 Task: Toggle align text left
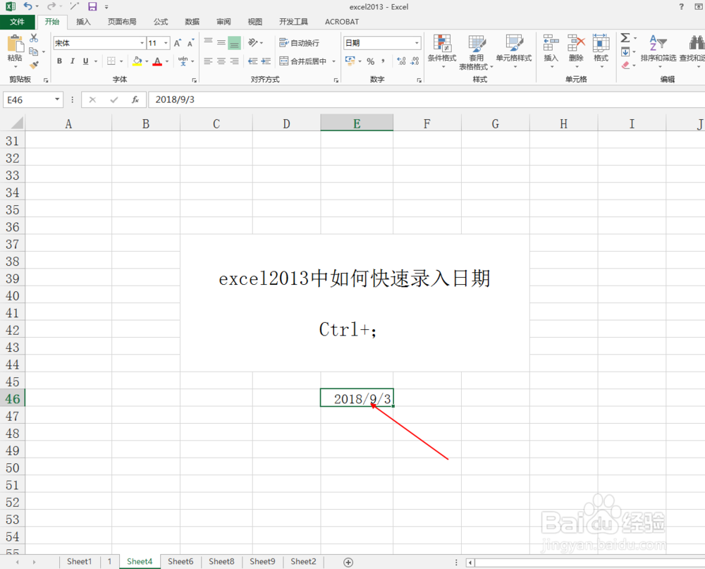click(208, 61)
